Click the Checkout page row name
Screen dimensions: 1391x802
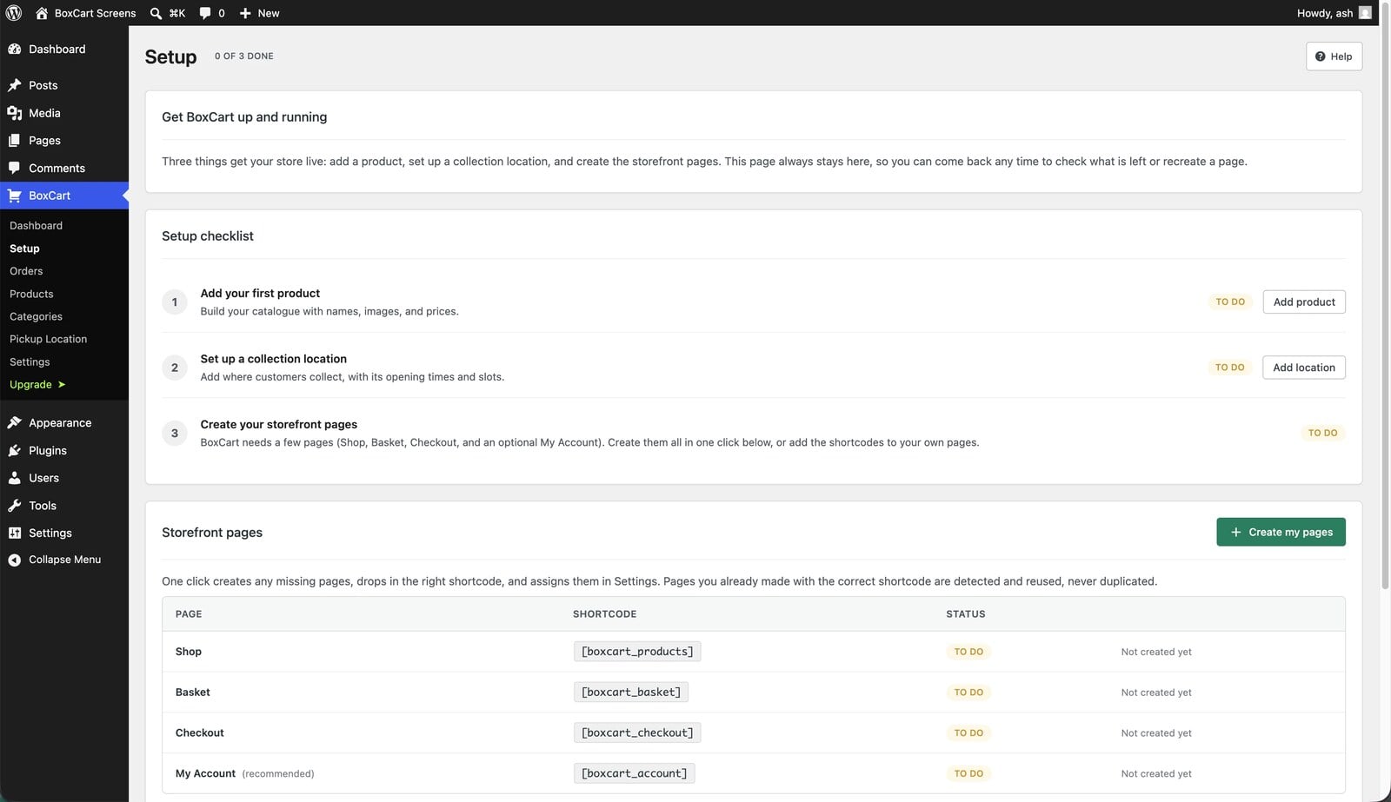pos(200,732)
